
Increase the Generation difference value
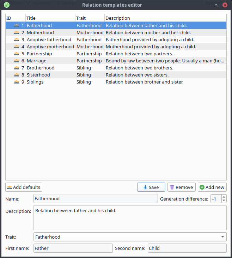pos(224,197)
